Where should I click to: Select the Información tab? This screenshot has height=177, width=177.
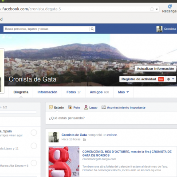47,92
